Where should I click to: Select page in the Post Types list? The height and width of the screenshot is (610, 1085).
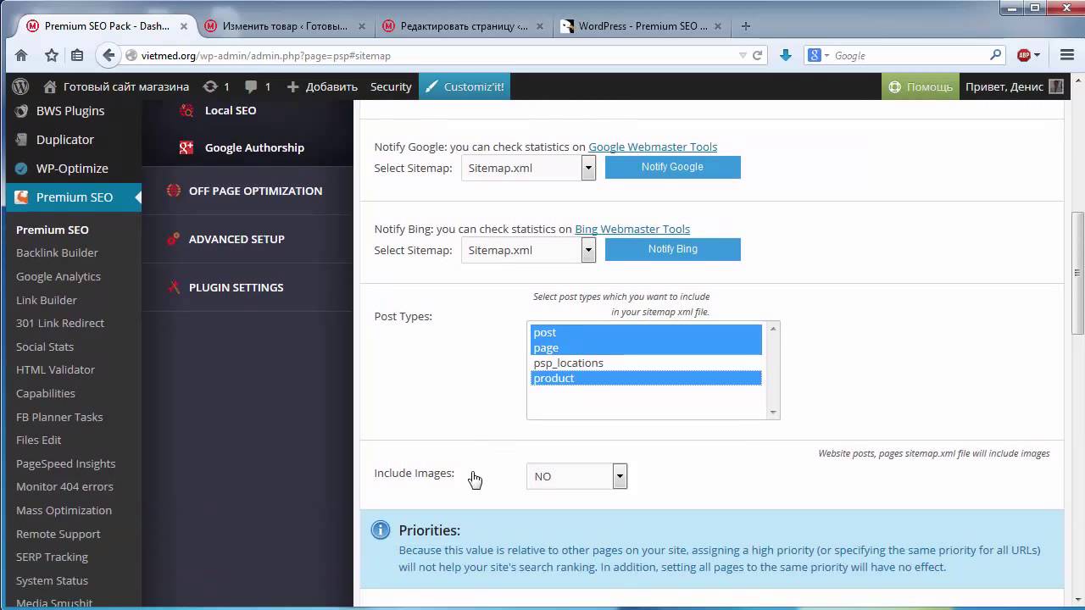[646, 348]
